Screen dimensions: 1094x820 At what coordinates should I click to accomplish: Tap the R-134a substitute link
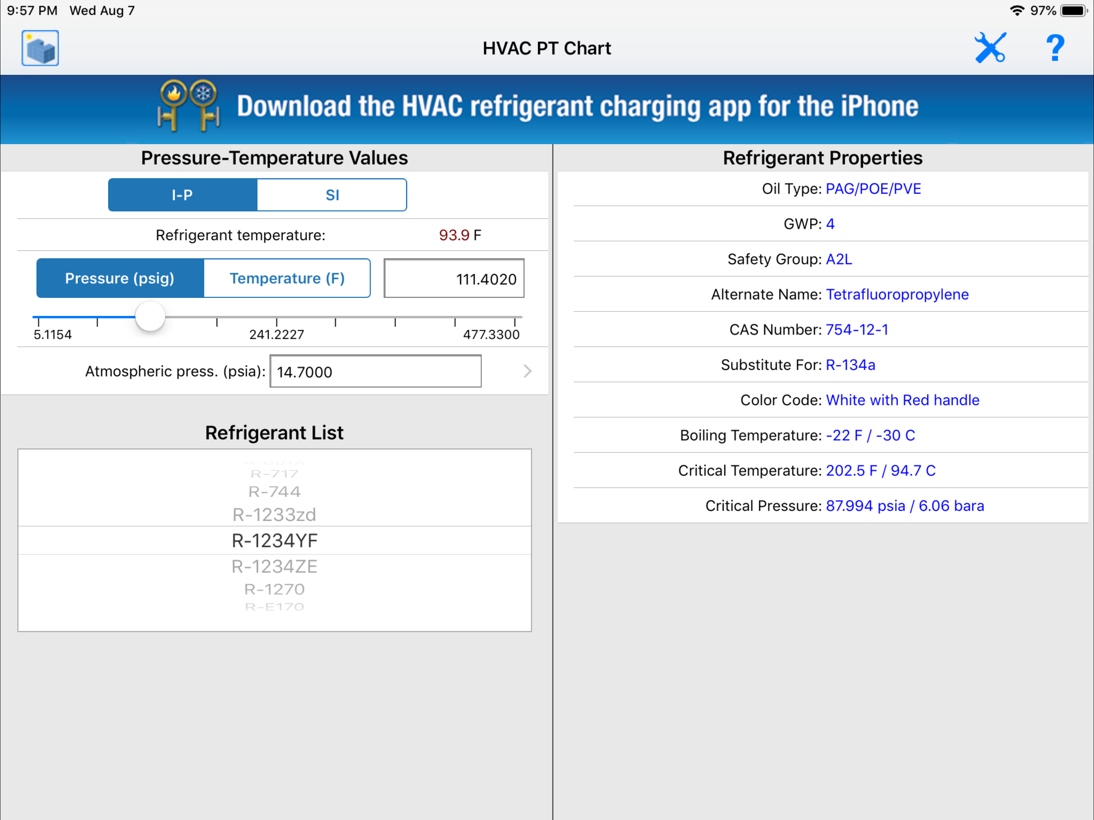[x=850, y=365]
